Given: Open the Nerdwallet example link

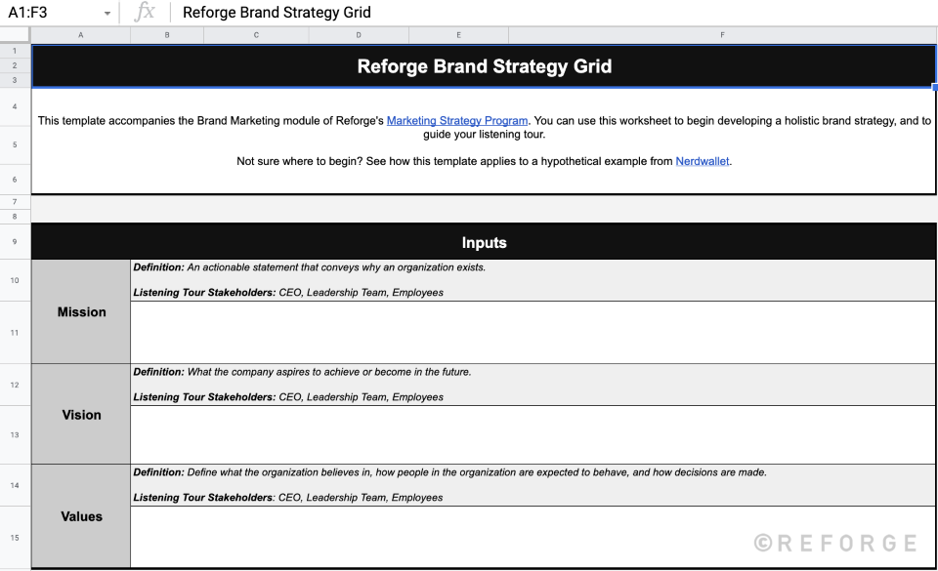Looking at the screenshot, I should pos(703,160).
